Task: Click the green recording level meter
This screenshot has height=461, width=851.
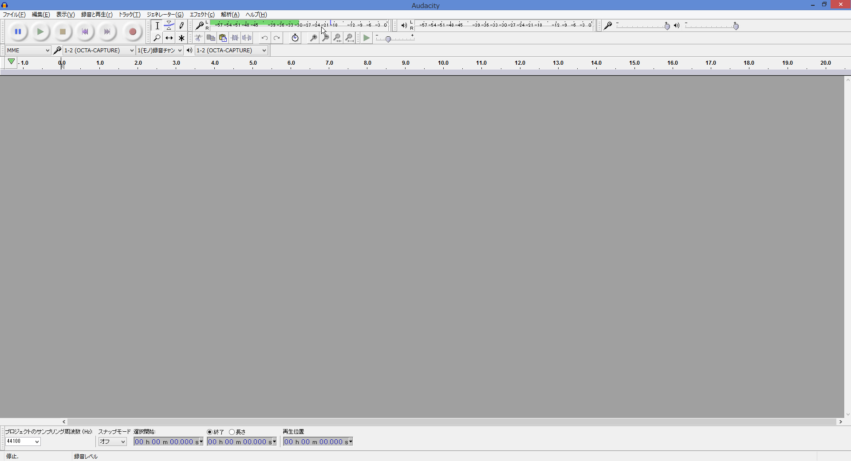Action: tap(299, 25)
